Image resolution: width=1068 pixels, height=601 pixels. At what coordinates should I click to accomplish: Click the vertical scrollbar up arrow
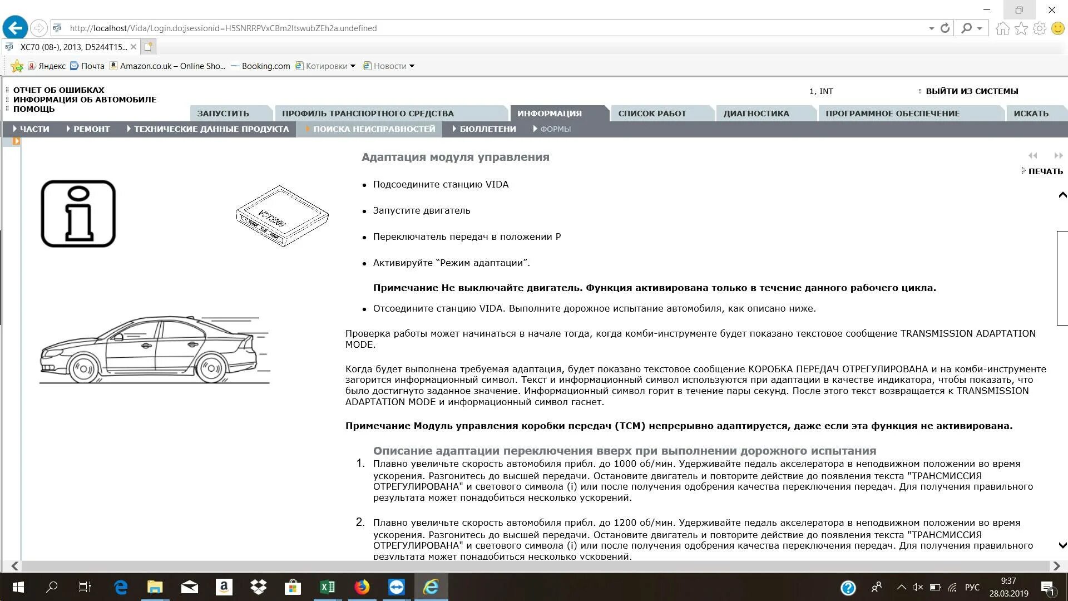1062,195
